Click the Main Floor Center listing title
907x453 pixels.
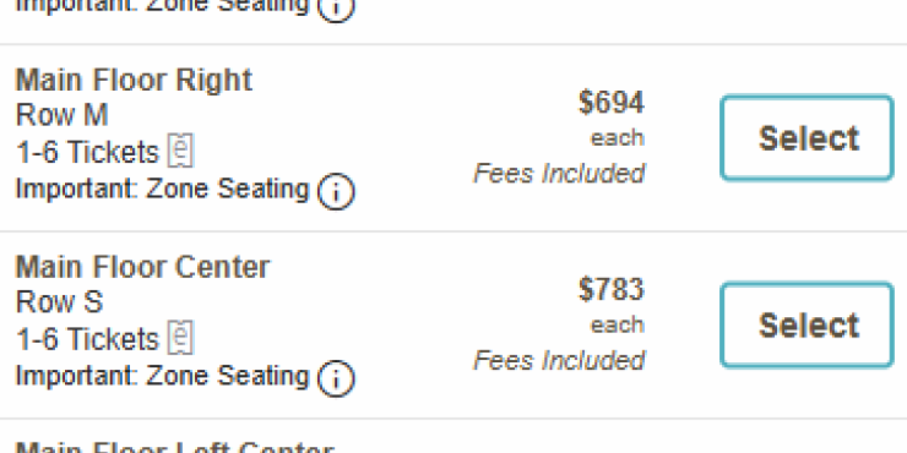(142, 267)
